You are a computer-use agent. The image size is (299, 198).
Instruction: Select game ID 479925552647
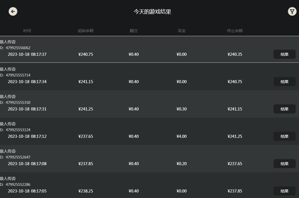coord(18,157)
